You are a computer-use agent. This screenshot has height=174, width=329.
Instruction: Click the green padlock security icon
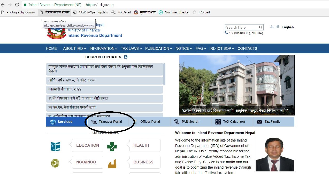click(x=25, y=5)
